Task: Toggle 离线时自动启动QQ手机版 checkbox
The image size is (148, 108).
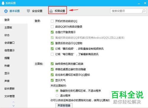Action: (52, 38)
